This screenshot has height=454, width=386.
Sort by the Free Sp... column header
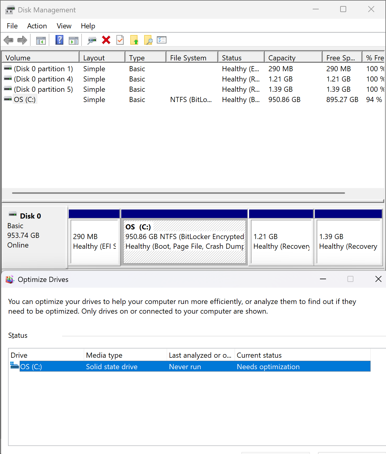342,57
